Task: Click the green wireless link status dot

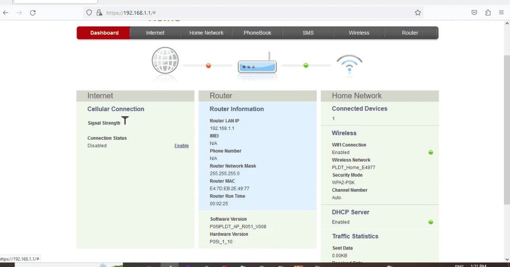Action: tap(306, 65)
